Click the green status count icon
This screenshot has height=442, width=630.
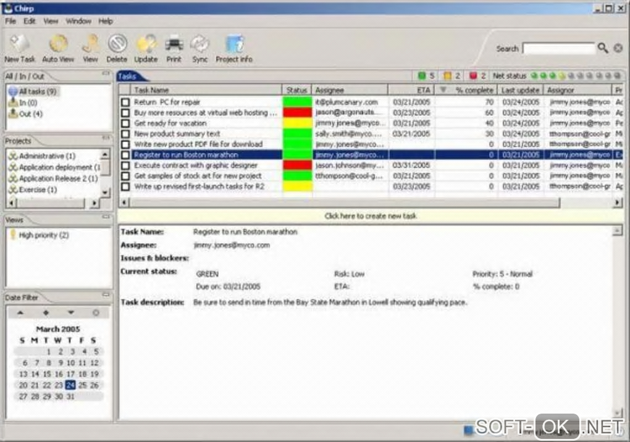pos(421,76)
